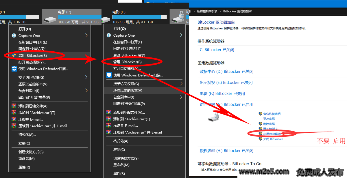Image resolution: width=347 pixels, height=178 pixels.
Task: Choose 还原以前的版本(V) in middle menu
Action: (145, 90)
